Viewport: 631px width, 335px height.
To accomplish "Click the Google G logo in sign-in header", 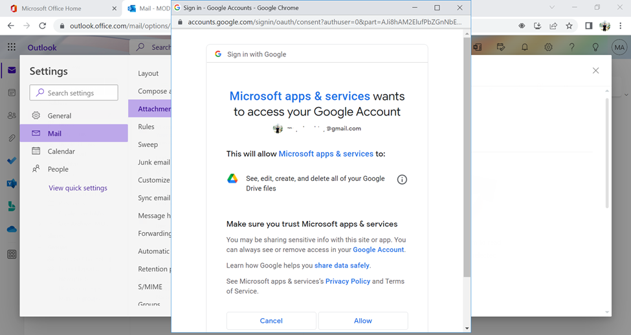I will [x=218, y=54].
